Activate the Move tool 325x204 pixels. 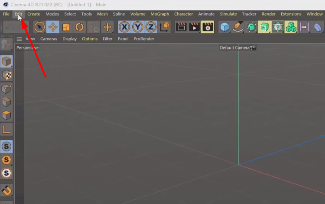coord(53,27)
